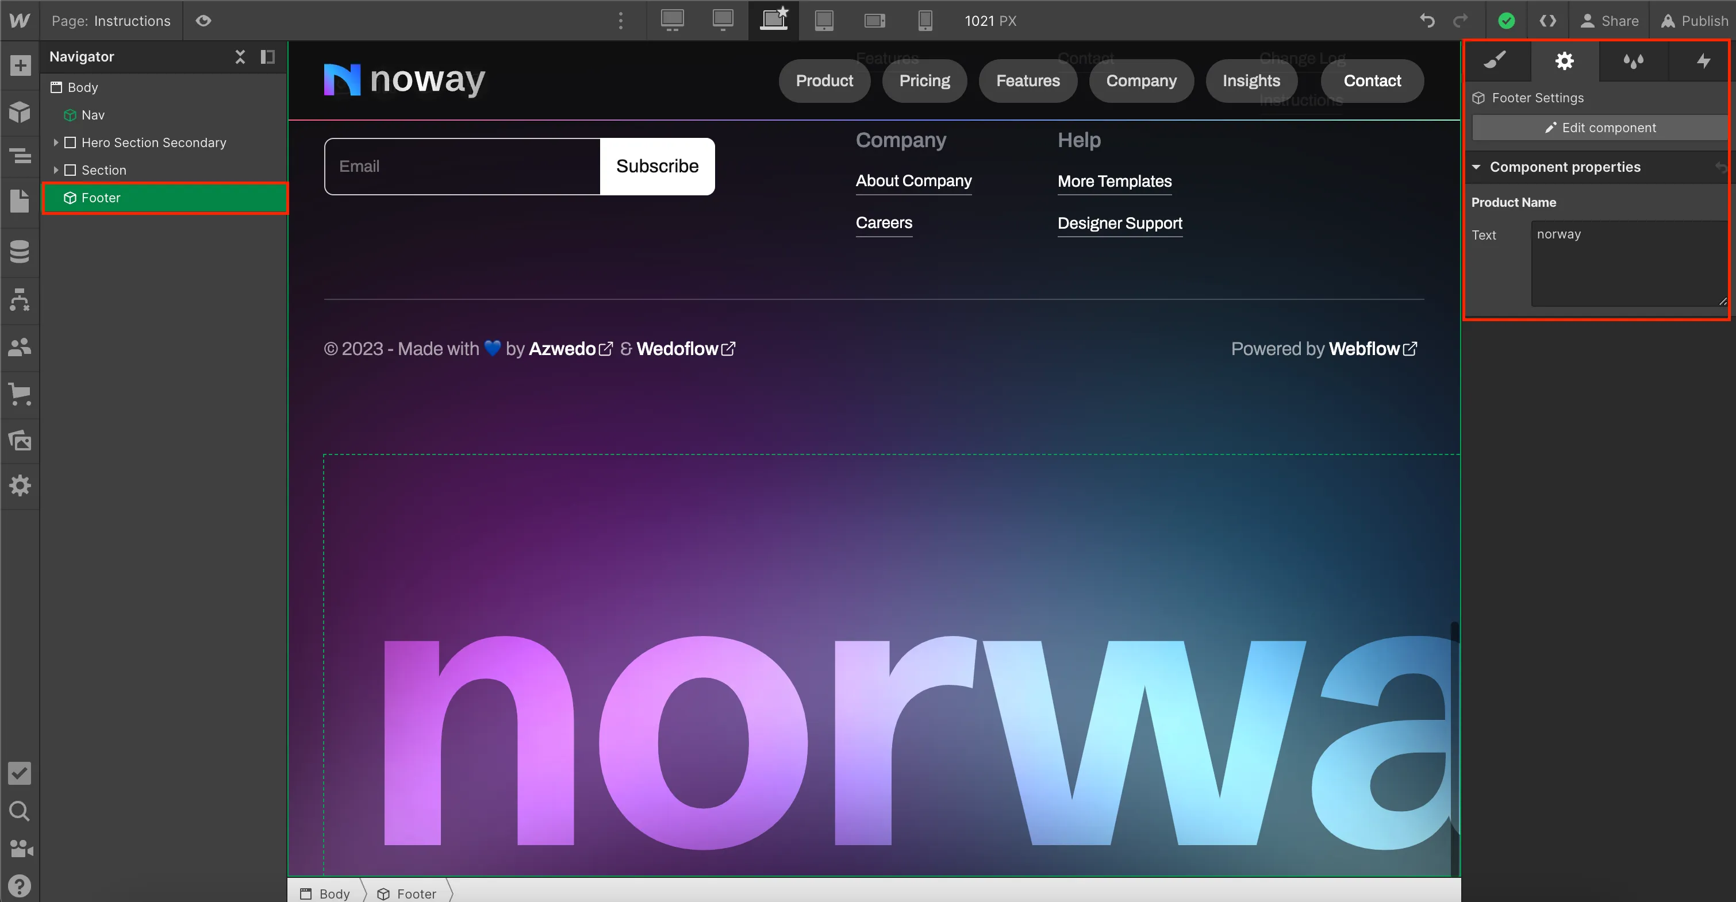This screenshot has height=902, width=1736.
Task: Open the Page: Instructions selector
Action: (111, 21)
